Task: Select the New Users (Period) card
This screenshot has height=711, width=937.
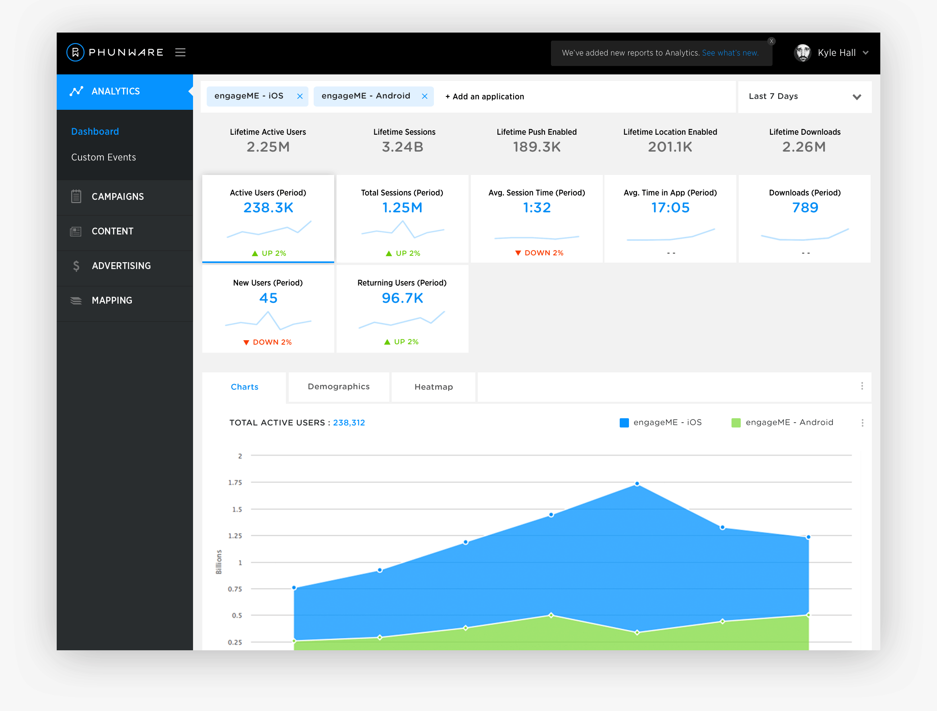Action: [x=268, y=309]
